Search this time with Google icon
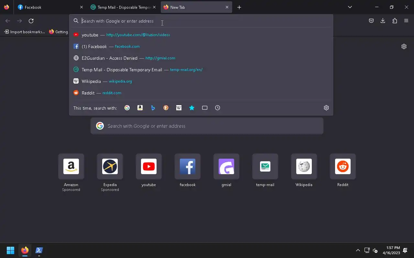The height and width of the screenshot is (258, 414). tap(127, 108)
